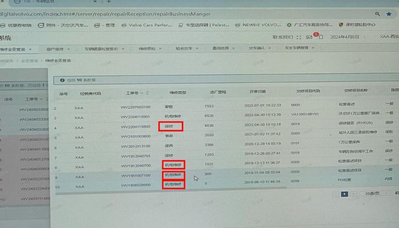
Task: Open the notification bell with red badge
Action: click(321, 37)
